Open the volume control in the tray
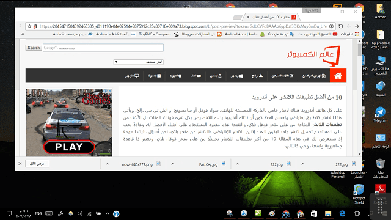391x220 pixels. (80, 213)
